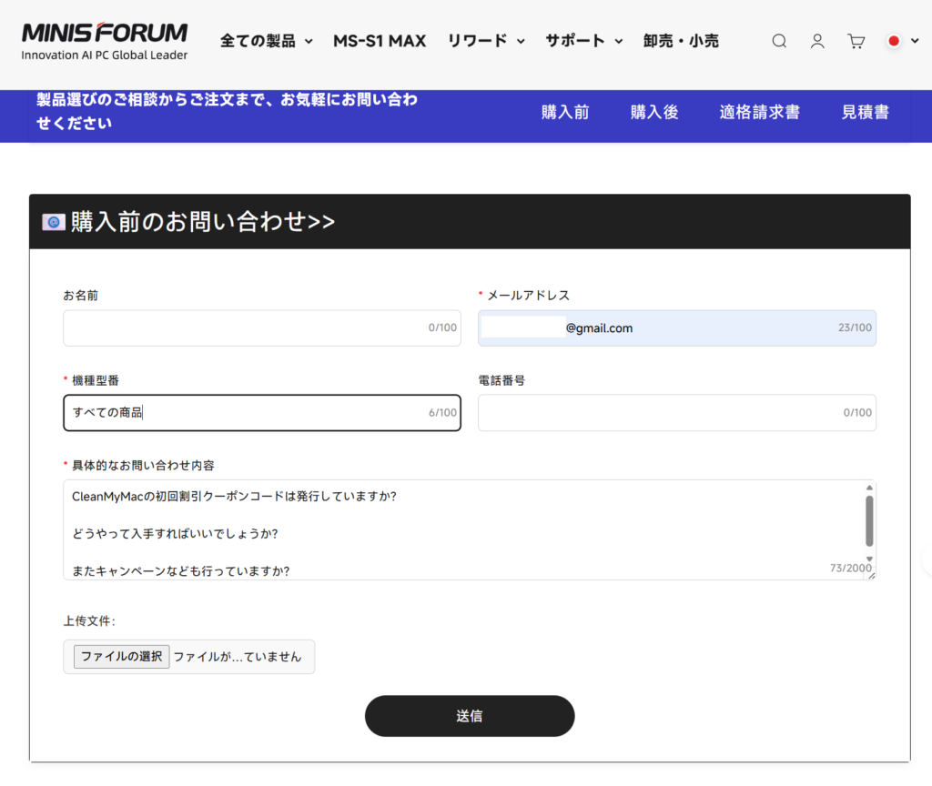Click the ファイルの選択 file button
The image size is (932, 786).
tap(122, 657)
